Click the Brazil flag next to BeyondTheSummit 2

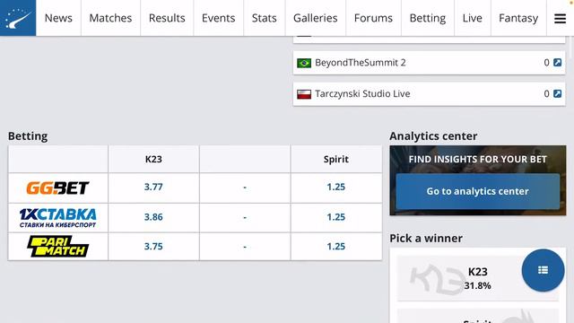(x=304, y=63)
